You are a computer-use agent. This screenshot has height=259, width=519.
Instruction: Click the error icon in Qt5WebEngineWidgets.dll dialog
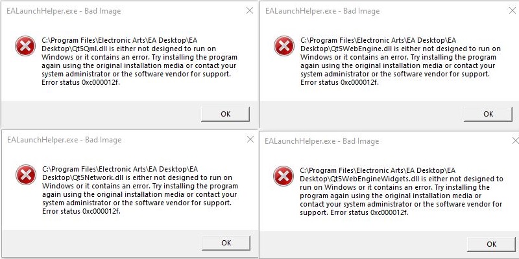[284, 175]
